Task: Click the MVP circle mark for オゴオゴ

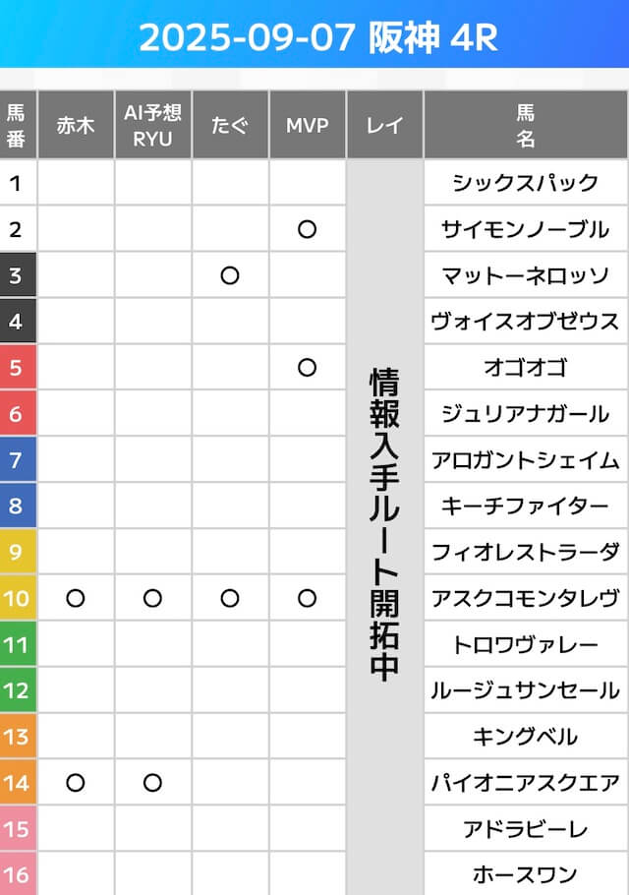Action: pos(307,368)
